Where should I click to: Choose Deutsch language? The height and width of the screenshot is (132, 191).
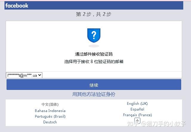50,122
